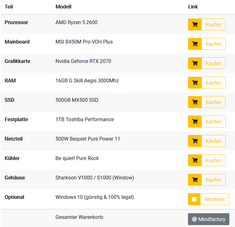Click the cart icon for 500GB MX500 SSD
This screenshot has width=235, height=227.
pos(195,102)
